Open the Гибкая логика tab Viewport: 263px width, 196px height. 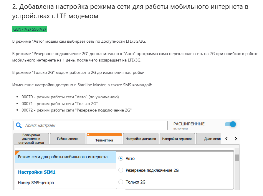pyautogui.click(x=67, y=138)
